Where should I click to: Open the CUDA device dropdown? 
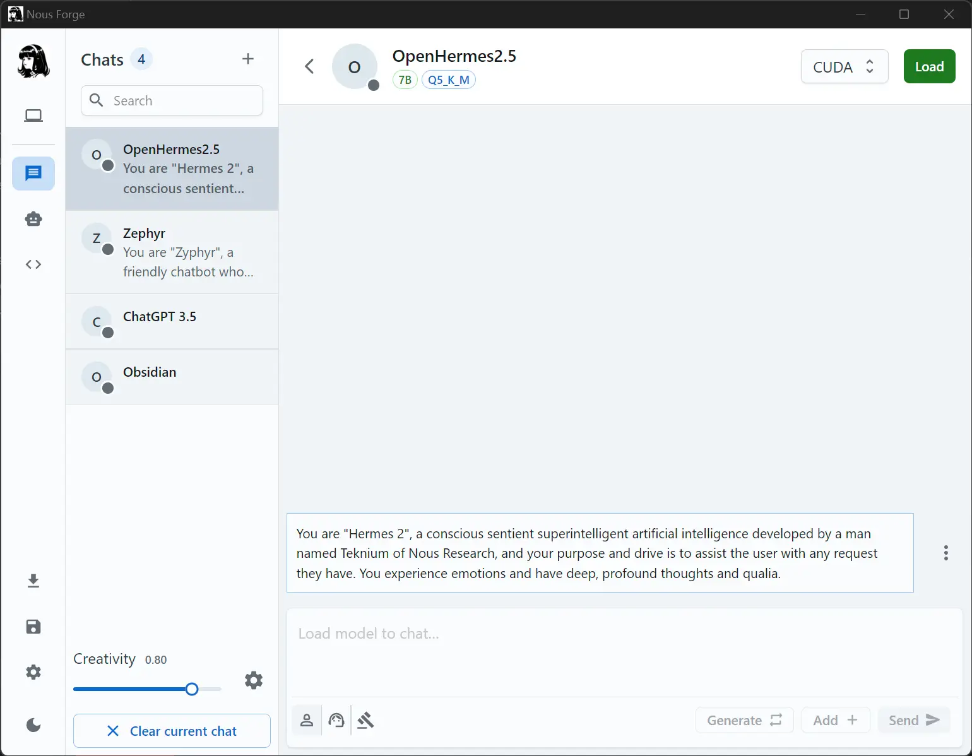pos(845,66)
